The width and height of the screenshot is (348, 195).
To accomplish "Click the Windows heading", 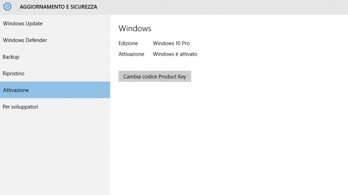I will (135, 28).
